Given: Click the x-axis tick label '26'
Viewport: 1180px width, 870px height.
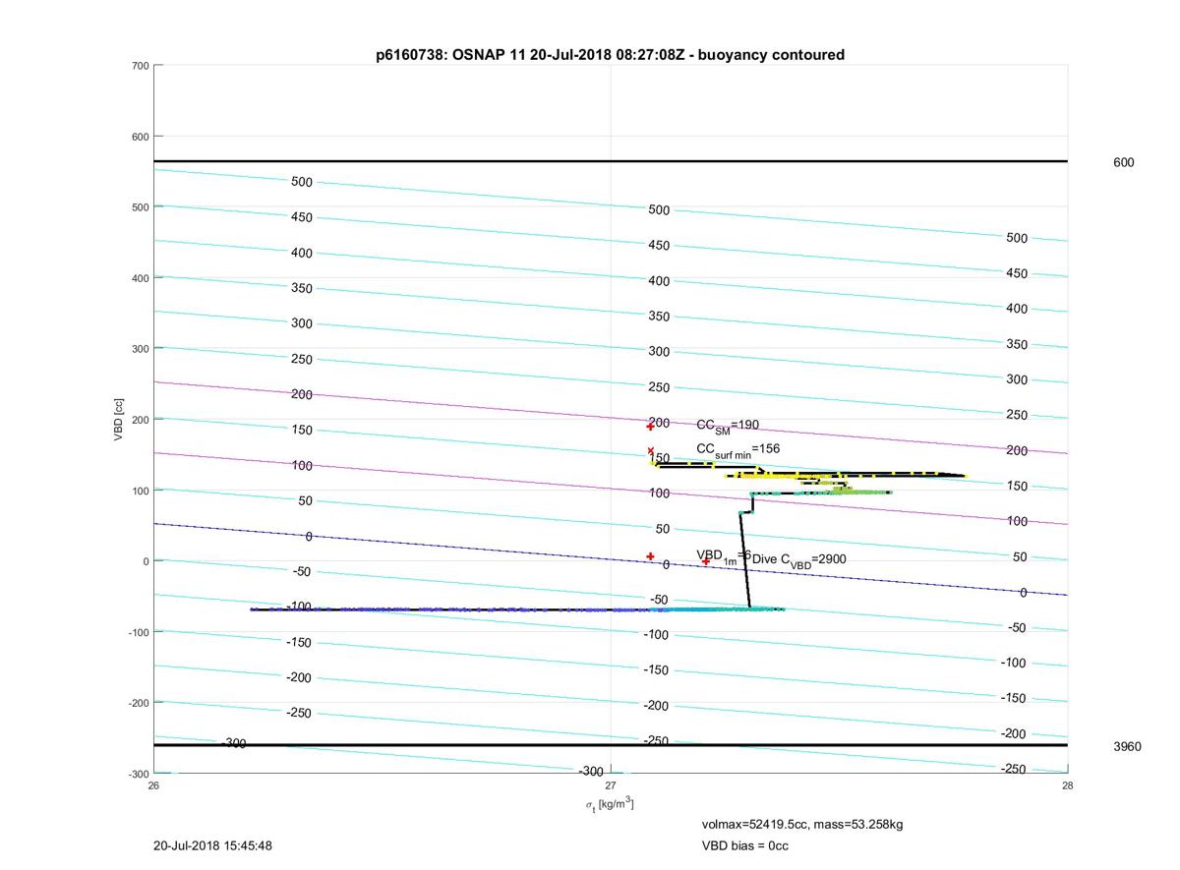Looking at the screenshot, I should coord(153,785).
